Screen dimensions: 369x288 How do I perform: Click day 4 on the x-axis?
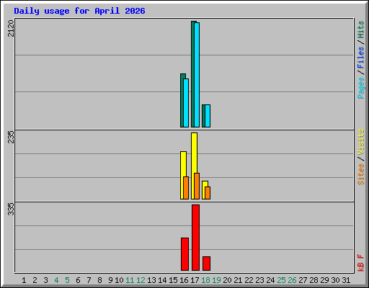(x=56, y=280)
